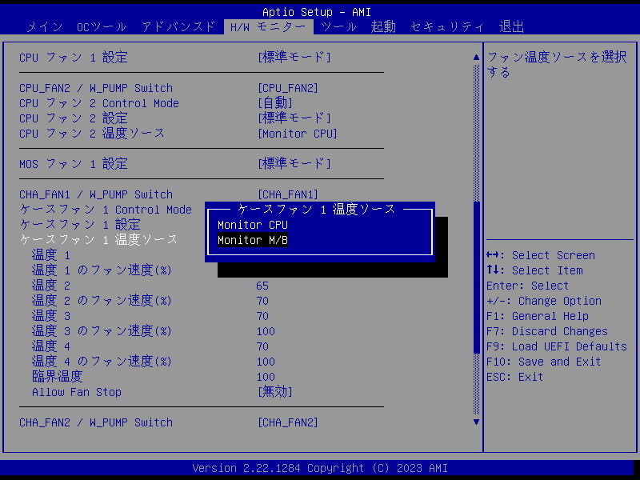Choose Monitor CPU in the popup
640x480 pixels.
click(253, 225)
